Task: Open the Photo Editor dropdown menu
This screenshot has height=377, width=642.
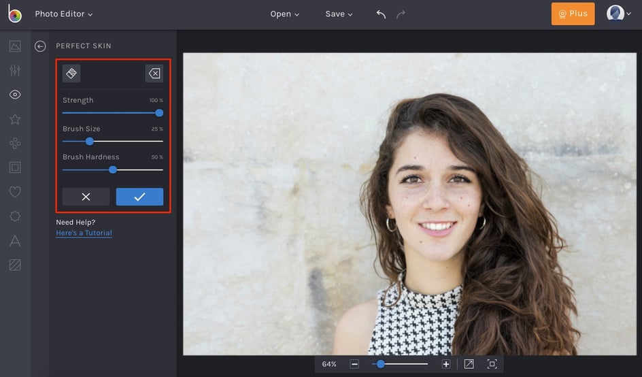Action: tap(63, 14)
